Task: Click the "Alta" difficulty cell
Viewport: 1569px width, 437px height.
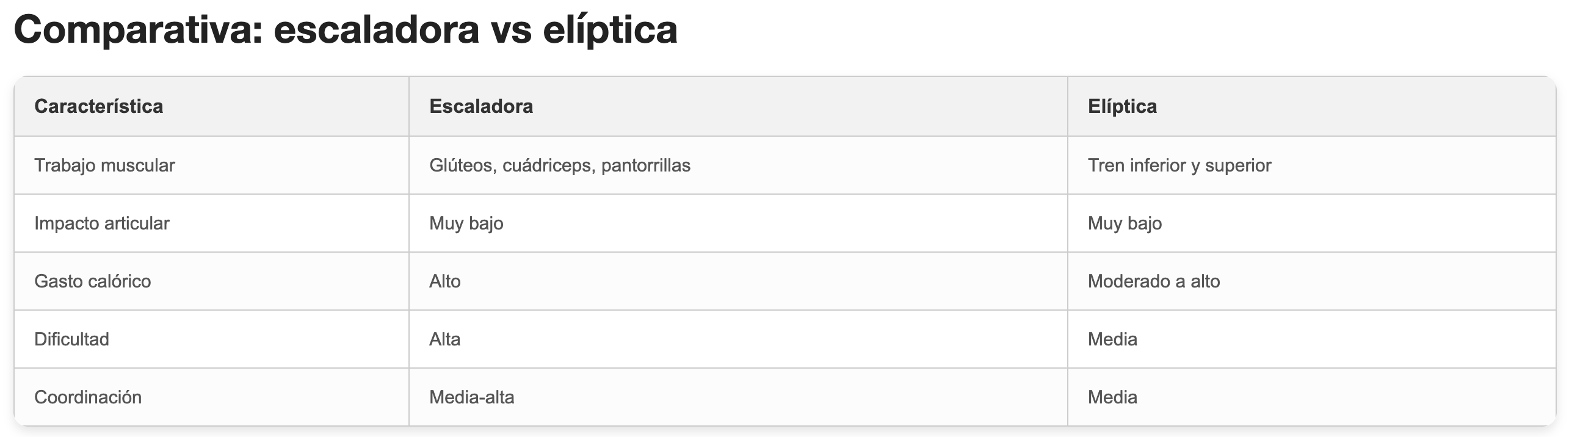Action: [x=444, y=339]
